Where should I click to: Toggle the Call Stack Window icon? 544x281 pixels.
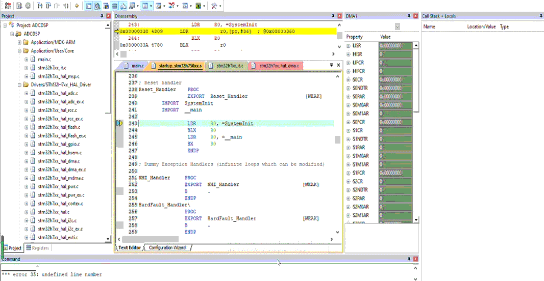coord(124,6)
